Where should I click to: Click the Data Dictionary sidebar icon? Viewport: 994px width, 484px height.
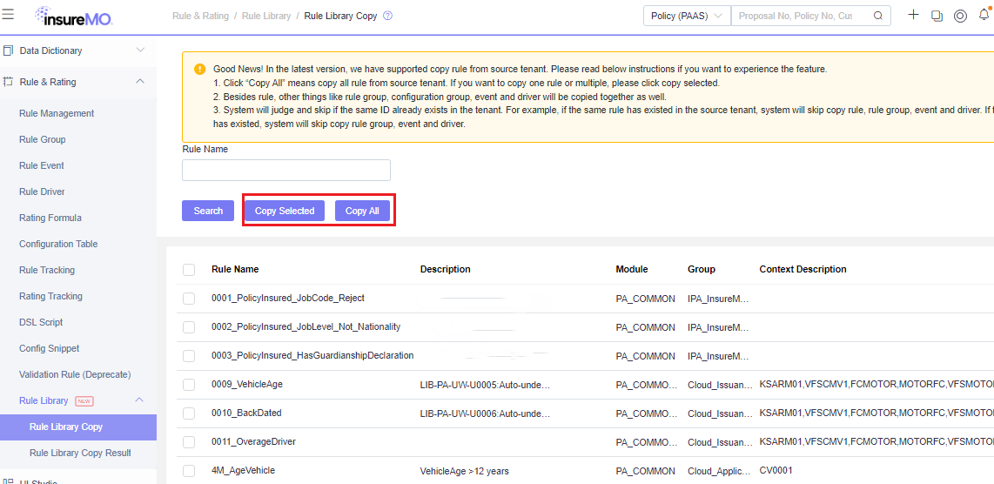[x=9, y=50]
